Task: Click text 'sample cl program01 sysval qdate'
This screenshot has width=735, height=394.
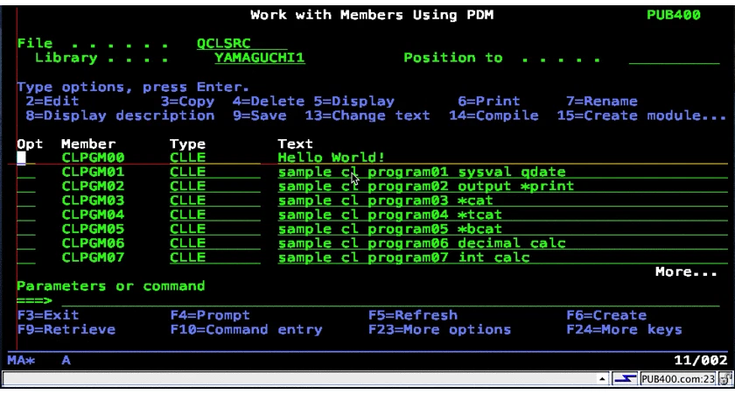Action: pos(422,172)
